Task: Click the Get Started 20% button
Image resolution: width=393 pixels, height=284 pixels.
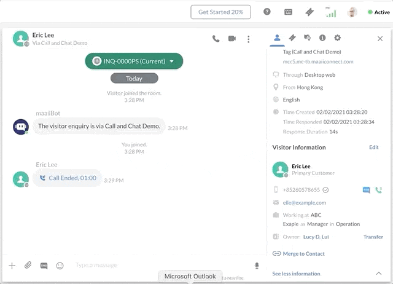Action: point(220,12)
